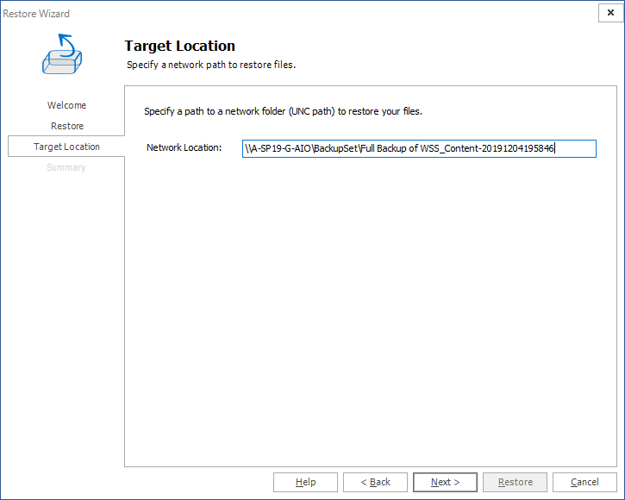
Task: Go back with the Back button
Action: click(375, 482)
